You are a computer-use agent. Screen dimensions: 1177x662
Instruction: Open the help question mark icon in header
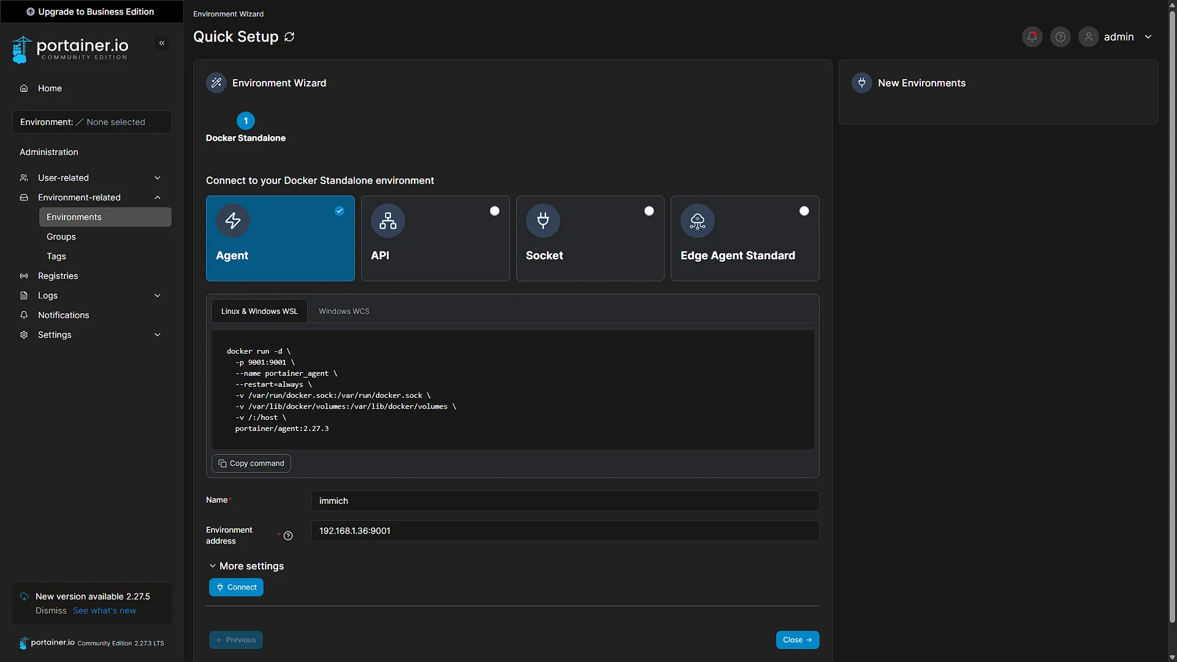pos(1061,37)
